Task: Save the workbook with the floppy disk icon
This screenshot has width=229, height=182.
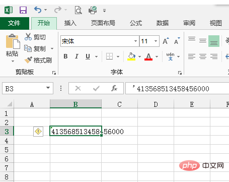Action: (23, 10)
